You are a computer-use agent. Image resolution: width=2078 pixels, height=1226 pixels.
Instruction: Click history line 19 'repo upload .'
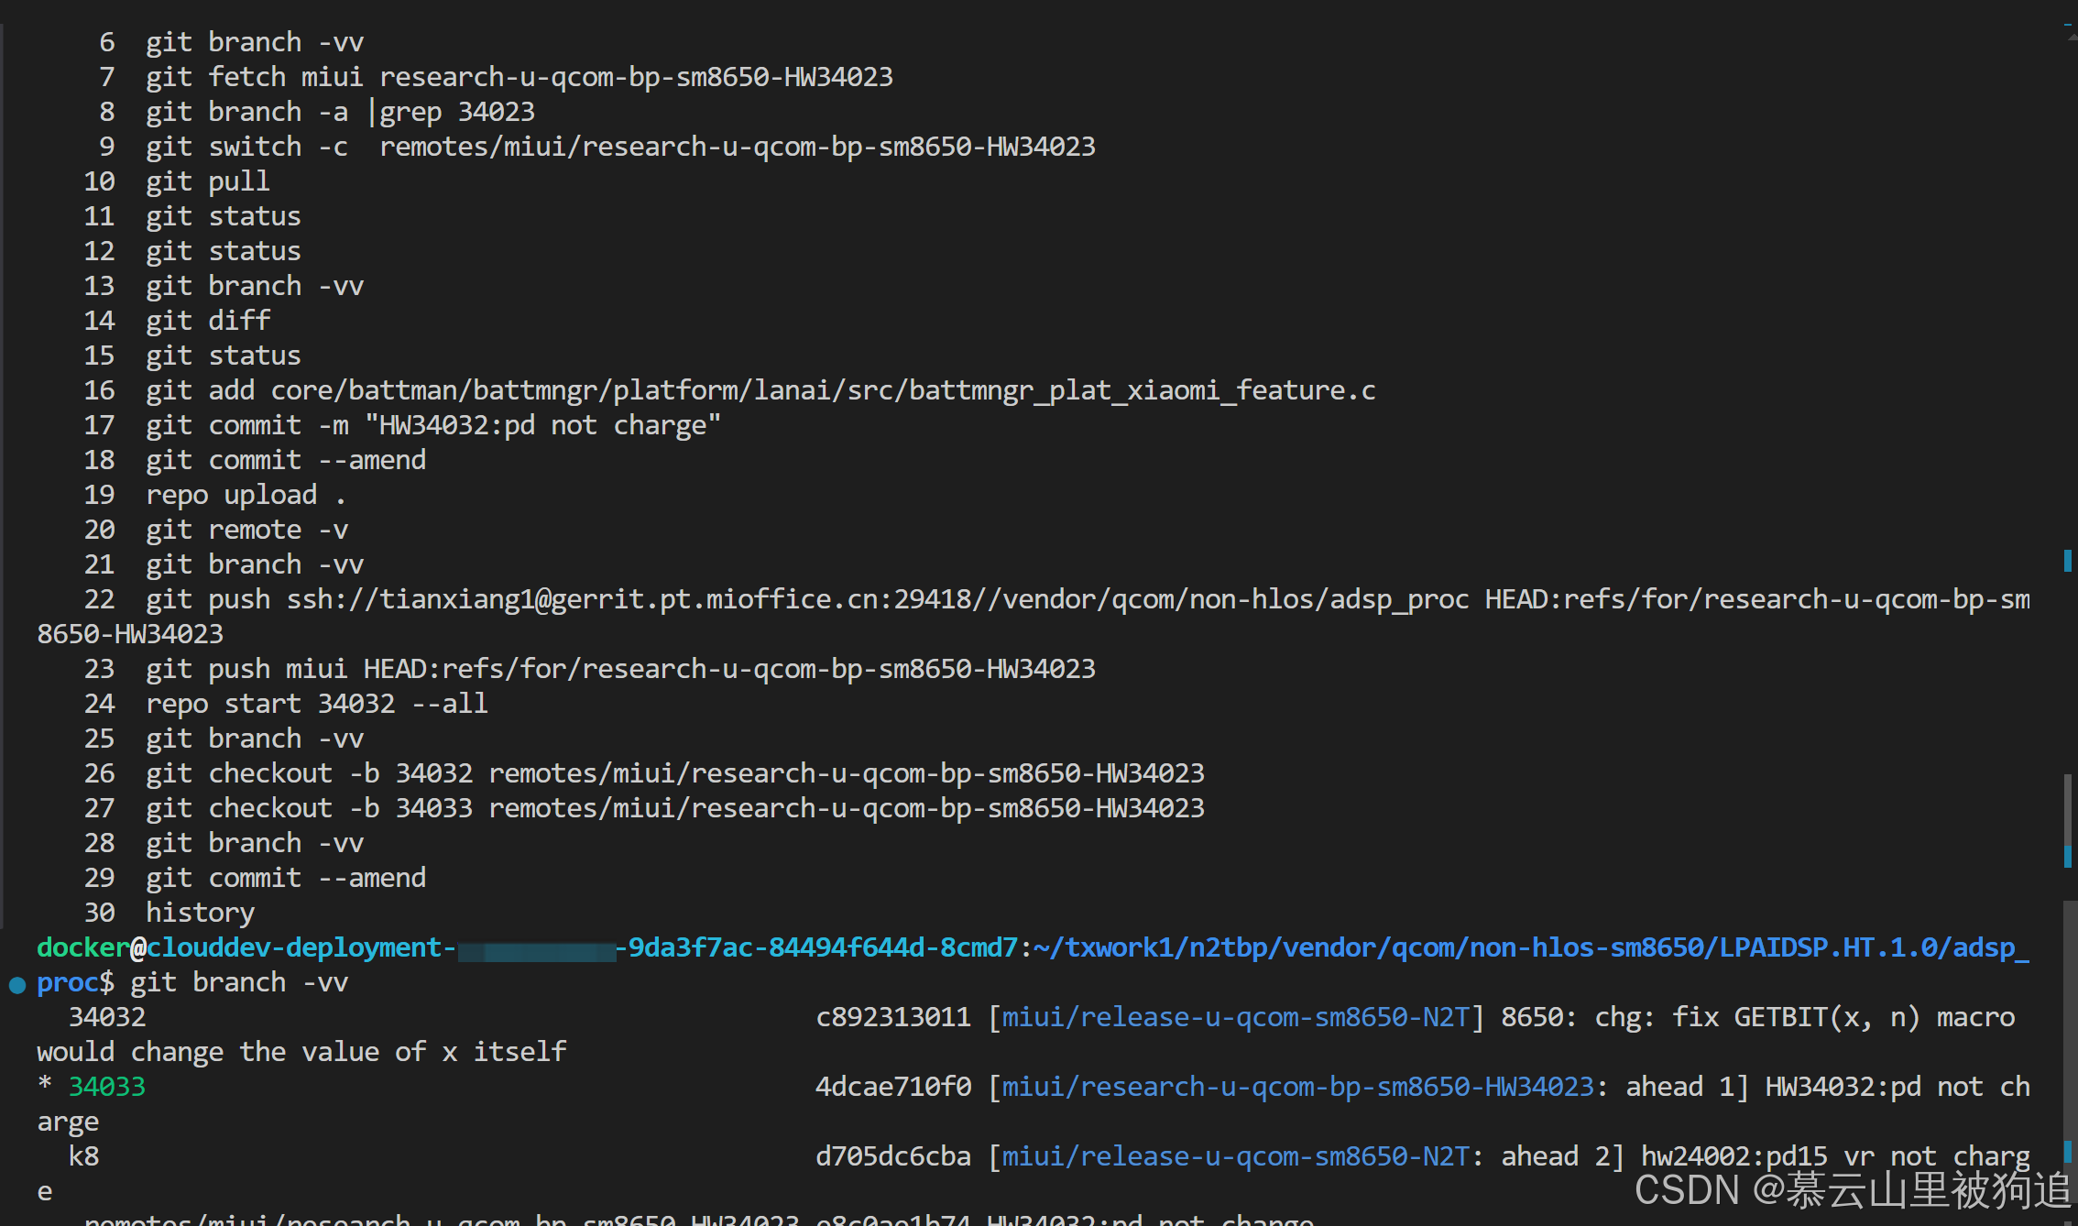(246, 495)
